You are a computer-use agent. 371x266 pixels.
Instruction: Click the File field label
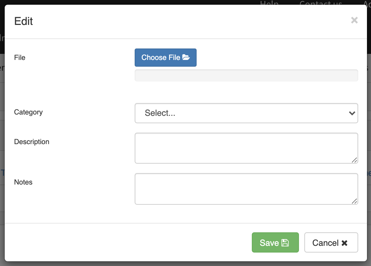point(20,58)
